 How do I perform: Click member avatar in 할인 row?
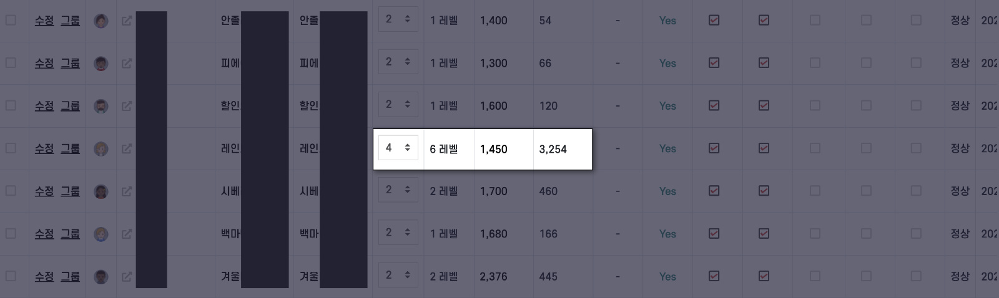coord(101,106)
